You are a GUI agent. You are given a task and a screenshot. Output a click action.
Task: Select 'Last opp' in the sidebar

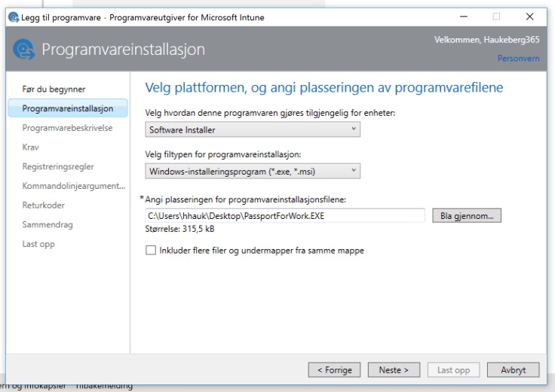coord(38,244)
